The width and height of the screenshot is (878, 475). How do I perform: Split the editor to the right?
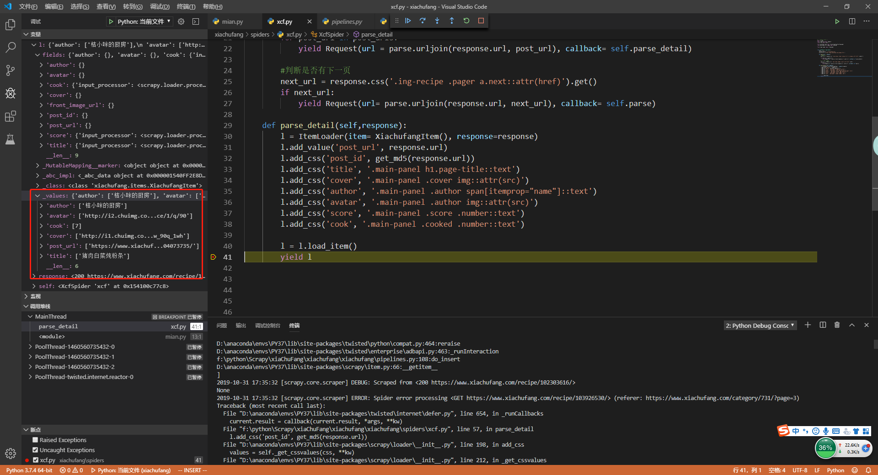[x=852, y=21]
